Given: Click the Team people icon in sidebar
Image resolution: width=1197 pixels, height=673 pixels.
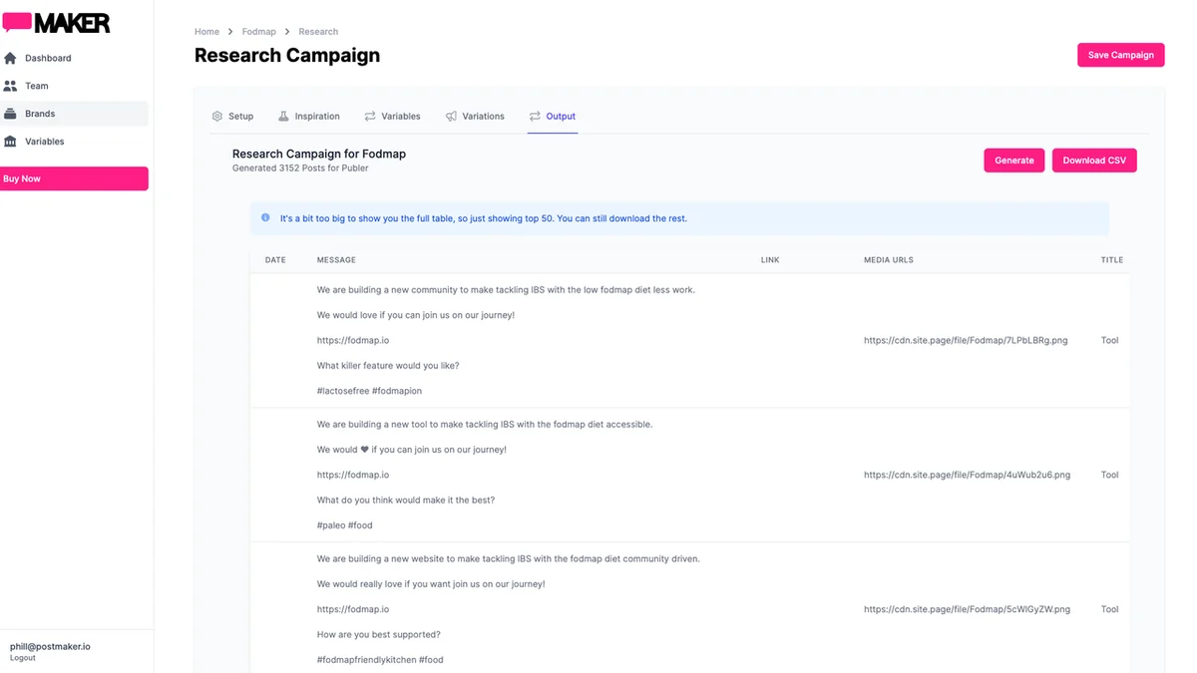Looking at the screenshot, I should click(12, 86).
